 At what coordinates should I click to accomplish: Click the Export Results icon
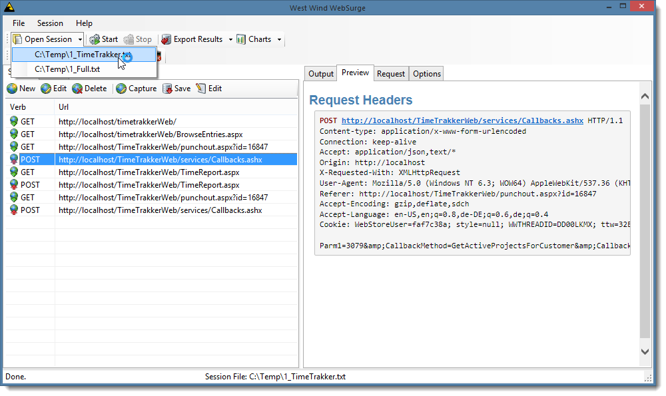click(x=166, y=39)
